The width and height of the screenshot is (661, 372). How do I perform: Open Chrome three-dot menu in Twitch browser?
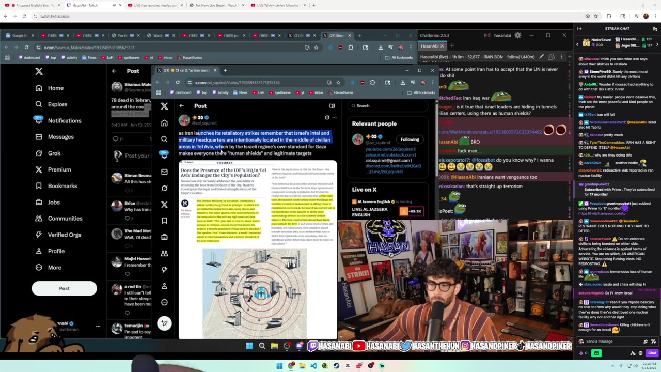(655, 16)
